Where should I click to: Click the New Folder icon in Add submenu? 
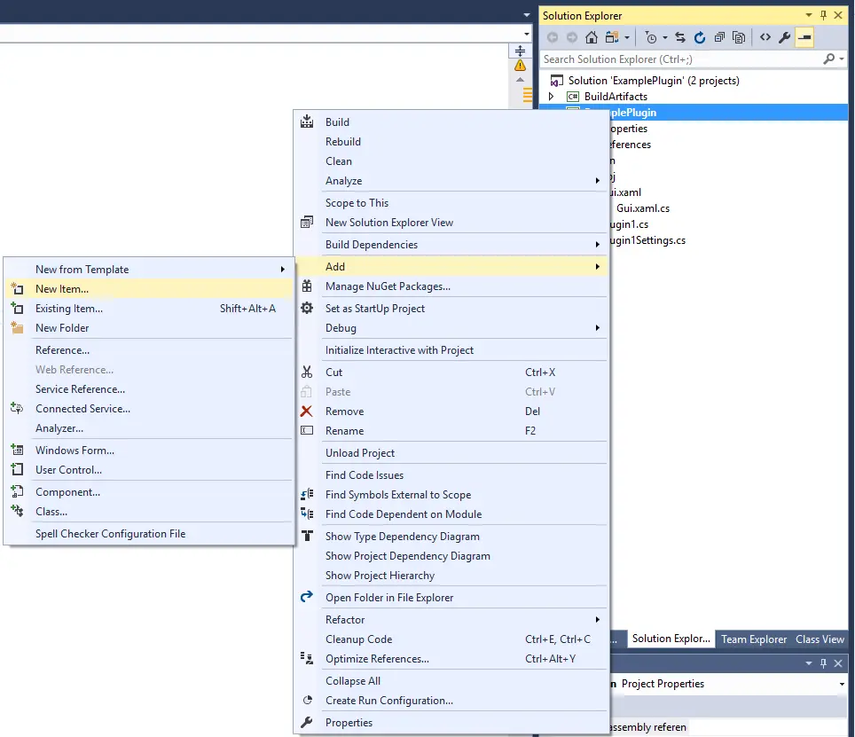(x=18, y=327)
